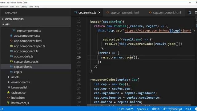Viewport: 197px width, 111px height.
Task: Open the Selection menu
Action: coord(4,7)
